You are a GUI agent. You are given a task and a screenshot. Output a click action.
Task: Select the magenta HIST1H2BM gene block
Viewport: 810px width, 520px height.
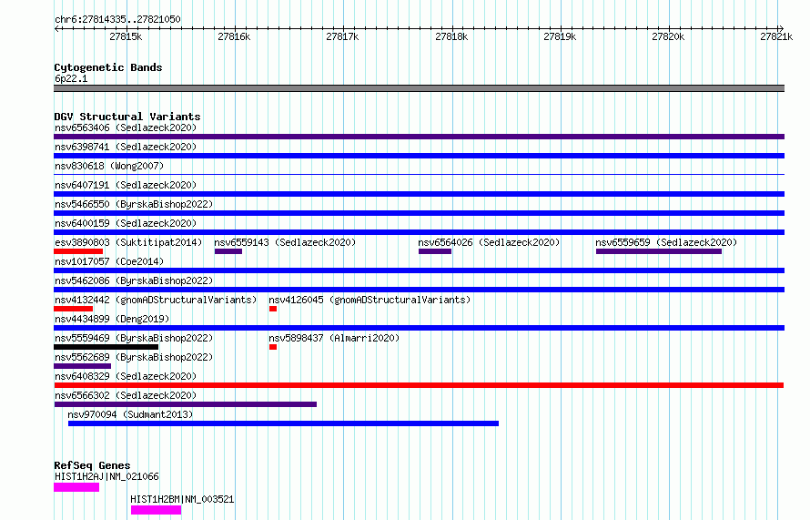click(156, 510)
